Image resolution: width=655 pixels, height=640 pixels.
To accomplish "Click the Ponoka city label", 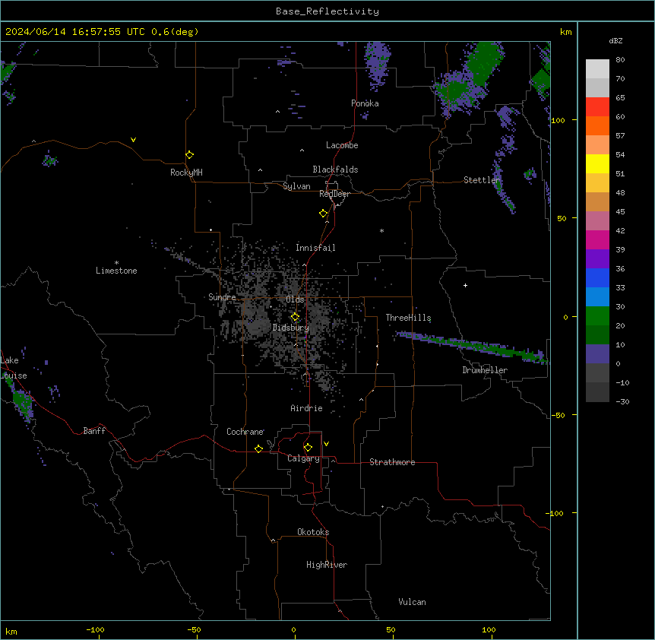I will click(365, 103).
